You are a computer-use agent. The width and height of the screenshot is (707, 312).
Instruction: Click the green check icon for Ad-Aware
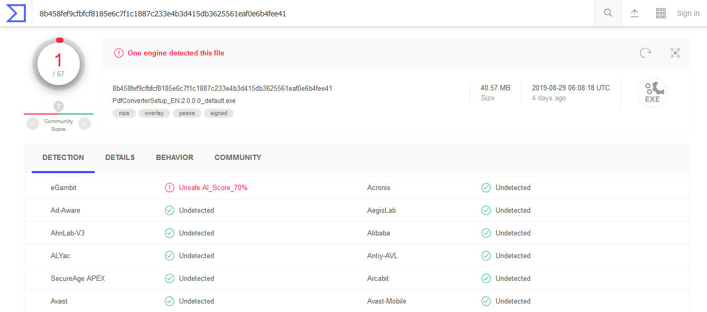click(169, 210)
